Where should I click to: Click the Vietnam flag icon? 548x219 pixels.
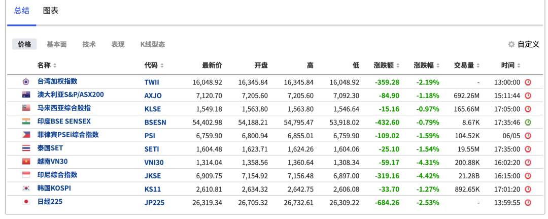point(26,162)
